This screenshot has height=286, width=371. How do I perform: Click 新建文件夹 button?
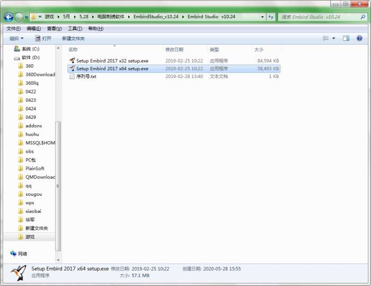click(73, 38)
